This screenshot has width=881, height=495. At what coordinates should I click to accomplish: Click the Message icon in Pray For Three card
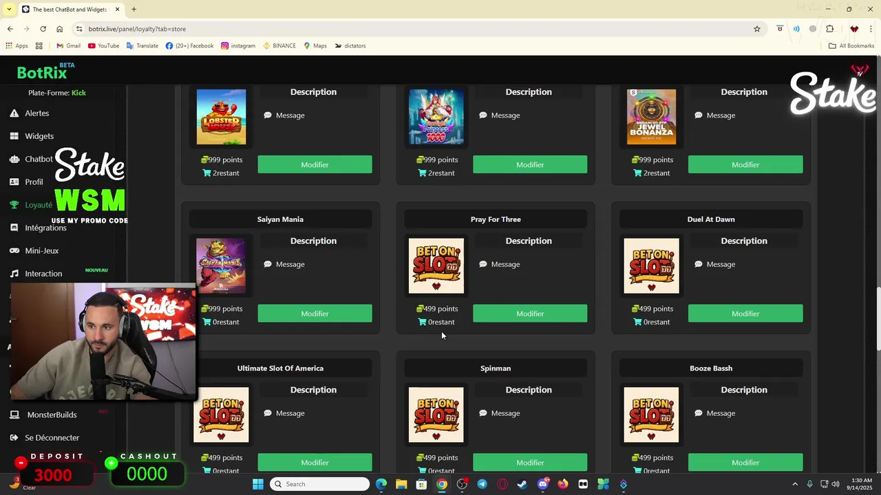click(483, 264)
